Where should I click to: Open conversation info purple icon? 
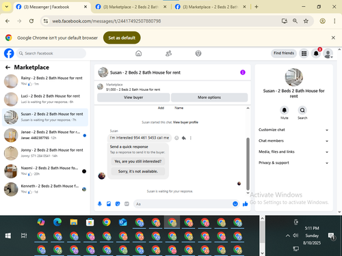(x=243, y=72)
